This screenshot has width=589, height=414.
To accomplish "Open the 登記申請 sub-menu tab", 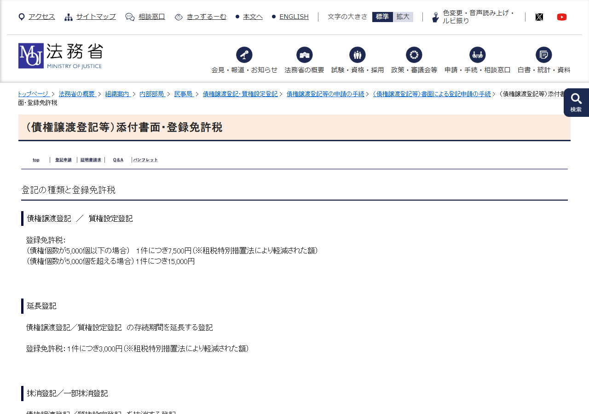I will coord(64,160).
